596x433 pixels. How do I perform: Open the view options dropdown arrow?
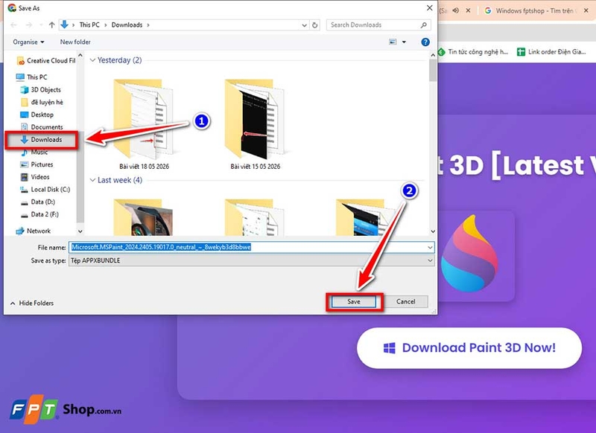(404, 42)
